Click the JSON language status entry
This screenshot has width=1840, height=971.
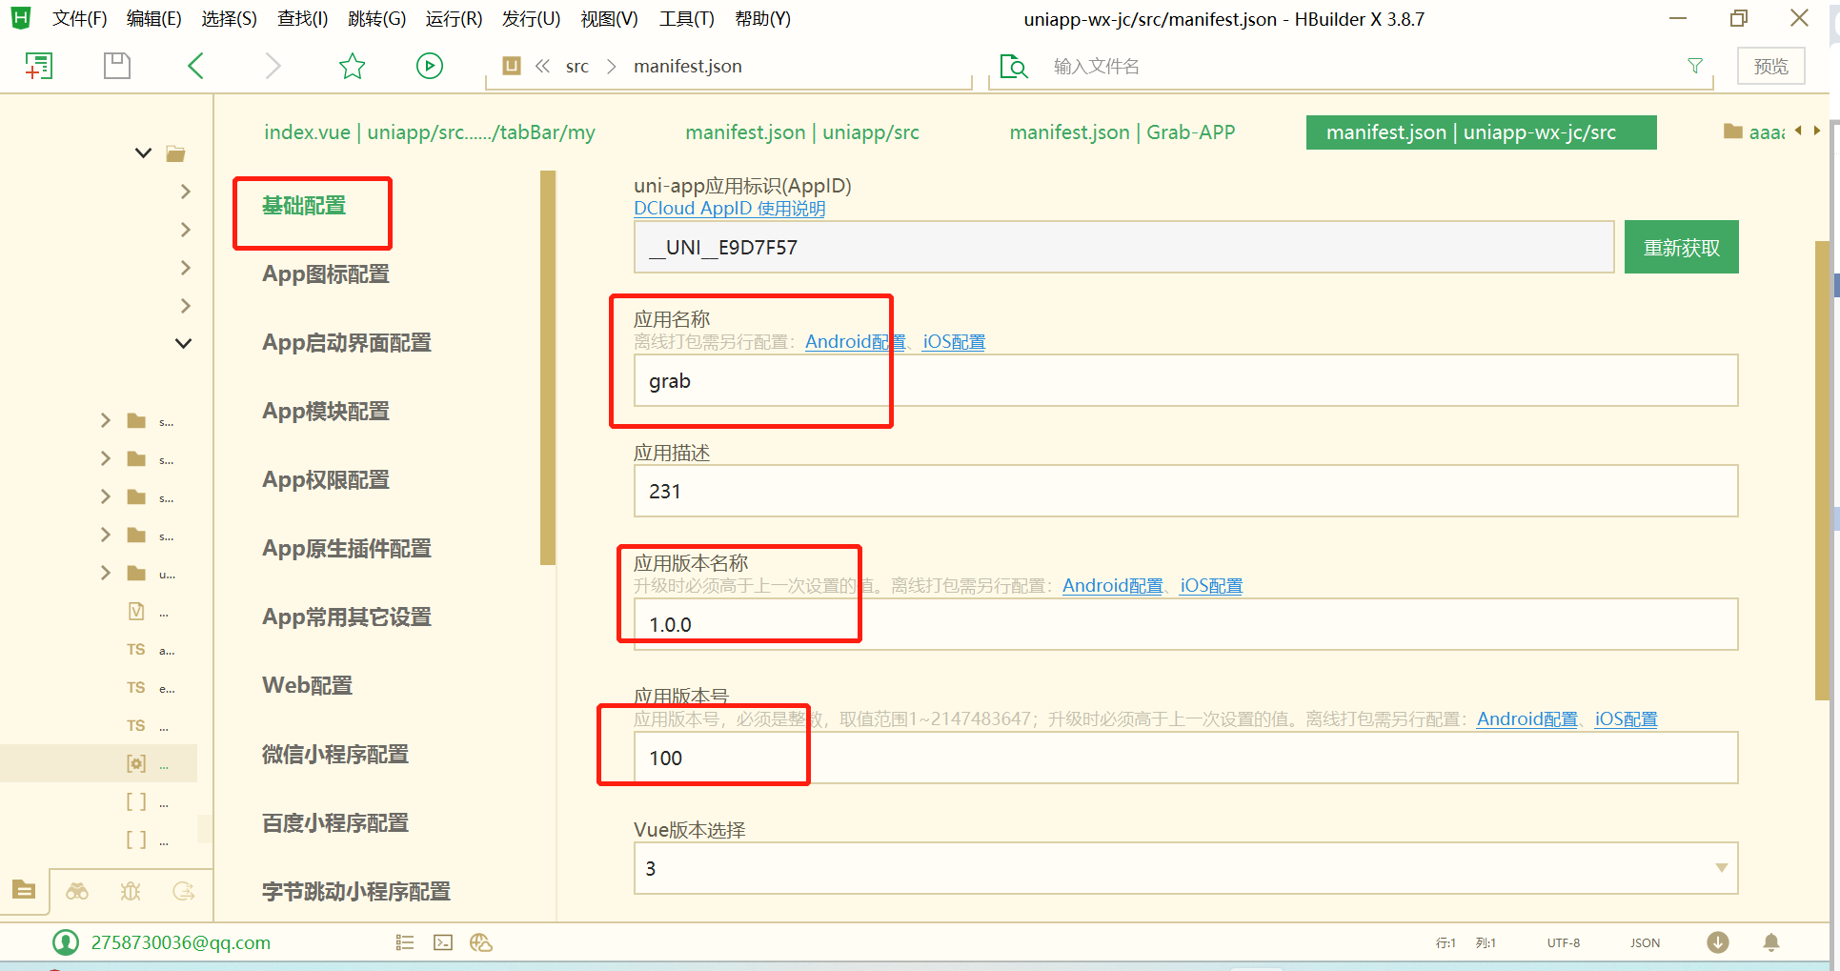[1645, 943]
